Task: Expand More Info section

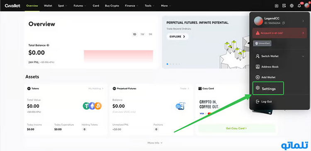Action: (x=155, y=143)
